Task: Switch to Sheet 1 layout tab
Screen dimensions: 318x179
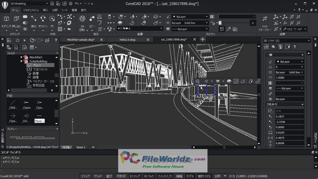Action: pos(81,147)
